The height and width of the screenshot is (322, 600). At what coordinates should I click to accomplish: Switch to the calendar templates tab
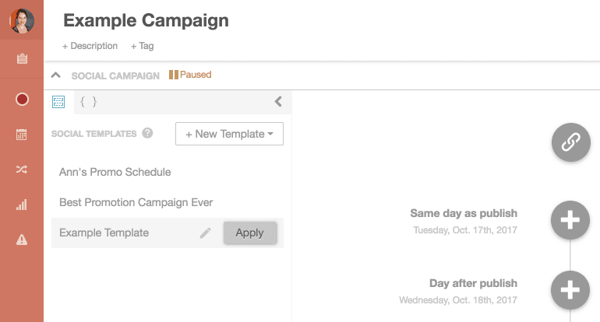tap(58, 101)
